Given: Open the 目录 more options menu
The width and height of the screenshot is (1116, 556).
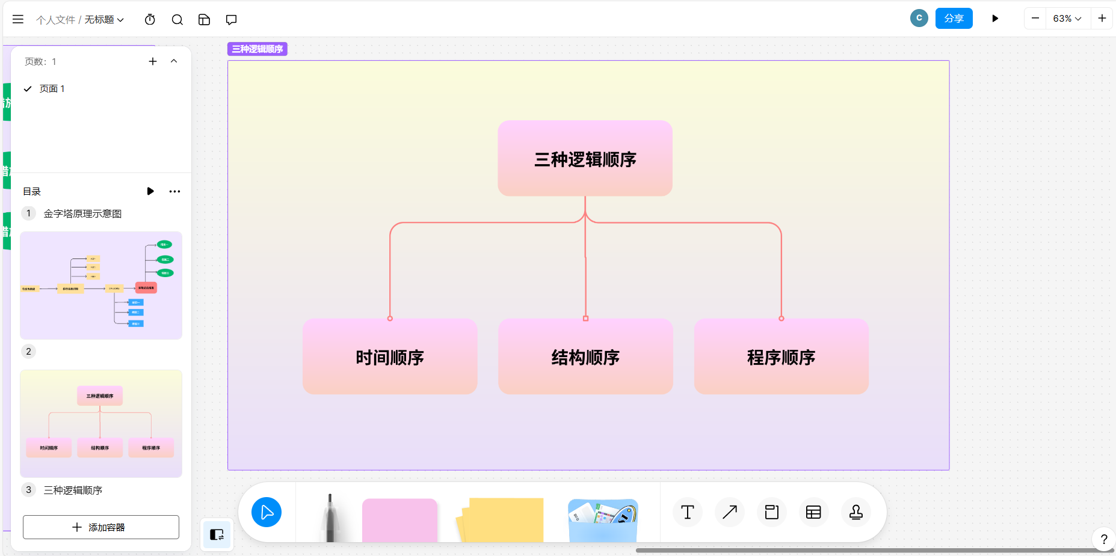Looking at the screenshot, I should pyautogui.click(x=174, y=191).
